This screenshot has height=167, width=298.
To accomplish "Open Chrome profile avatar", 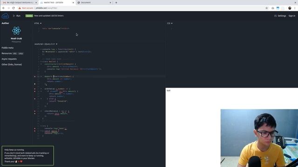I will (290, 8).
